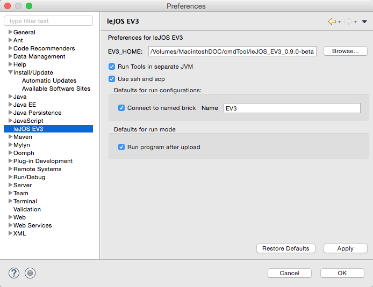This screenshot has width=373, height=287.
Task: Expand the Code Recommenders node
Action: (10, 48)
